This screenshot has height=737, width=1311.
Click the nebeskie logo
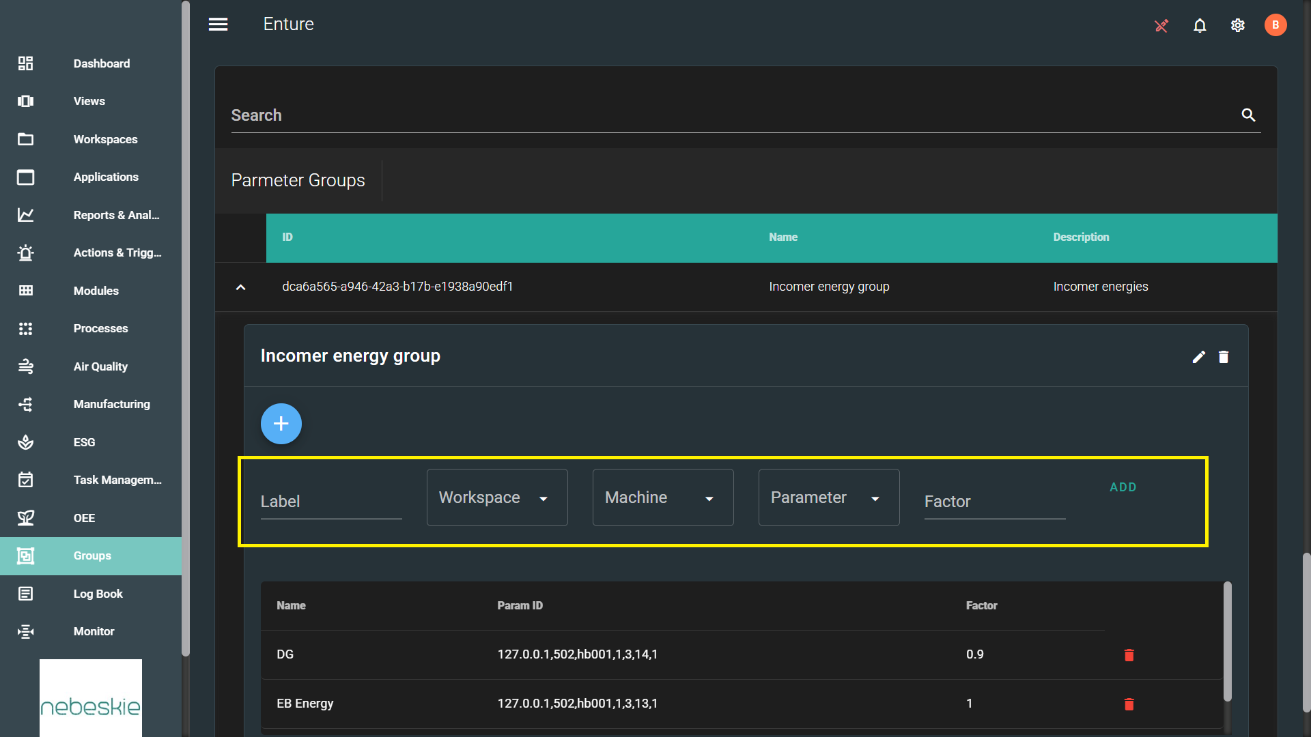click(91, 698)
